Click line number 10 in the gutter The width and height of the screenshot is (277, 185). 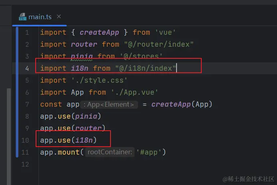(x=25, y=140)
